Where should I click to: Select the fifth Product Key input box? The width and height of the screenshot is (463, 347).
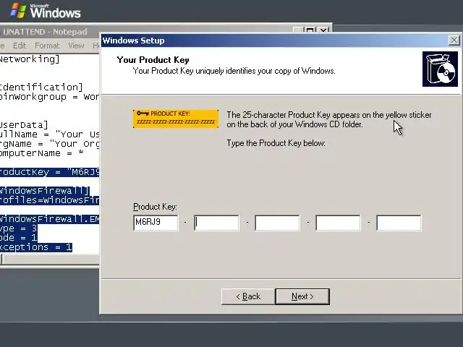[x=399, y=223]
